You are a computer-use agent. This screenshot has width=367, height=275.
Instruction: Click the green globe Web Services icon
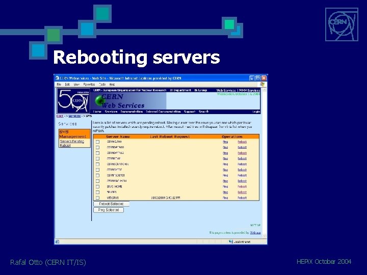tap(100, 100)
